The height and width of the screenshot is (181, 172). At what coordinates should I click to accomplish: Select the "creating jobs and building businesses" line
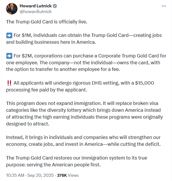pyautogui.click(x=52, y=42)
